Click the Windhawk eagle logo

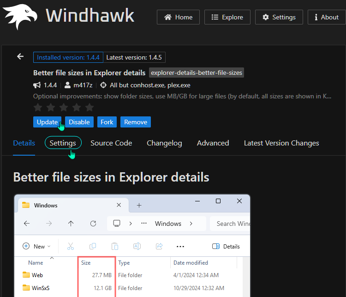pyautogui.click(x=20, y=17)
